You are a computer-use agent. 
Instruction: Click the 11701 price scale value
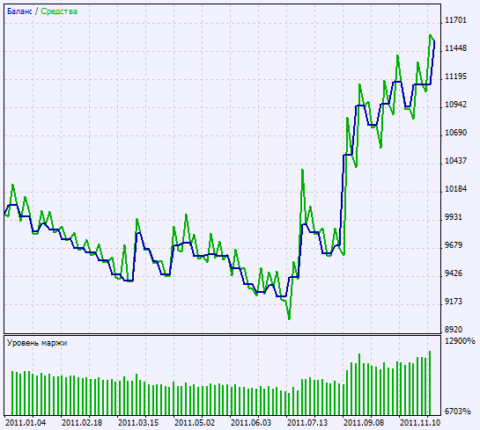(x=455, y=20)
